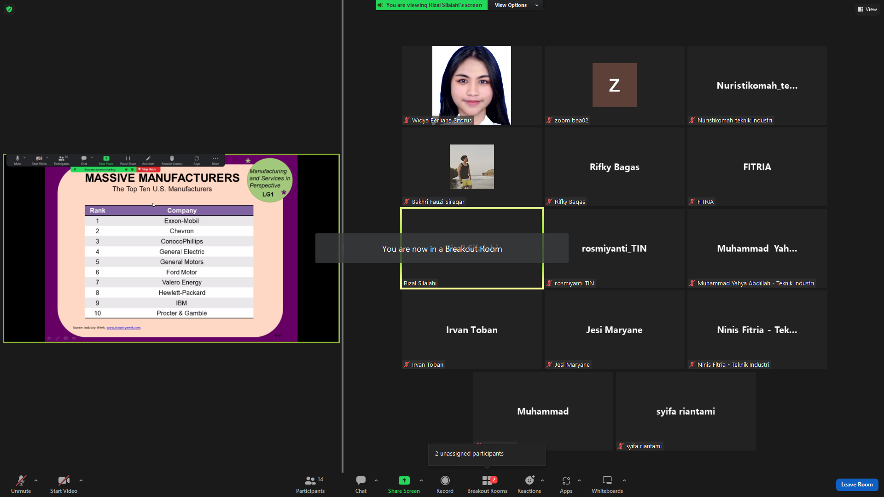
Task: Open the View Options dropdown
Action: click(x=516, y=5)
